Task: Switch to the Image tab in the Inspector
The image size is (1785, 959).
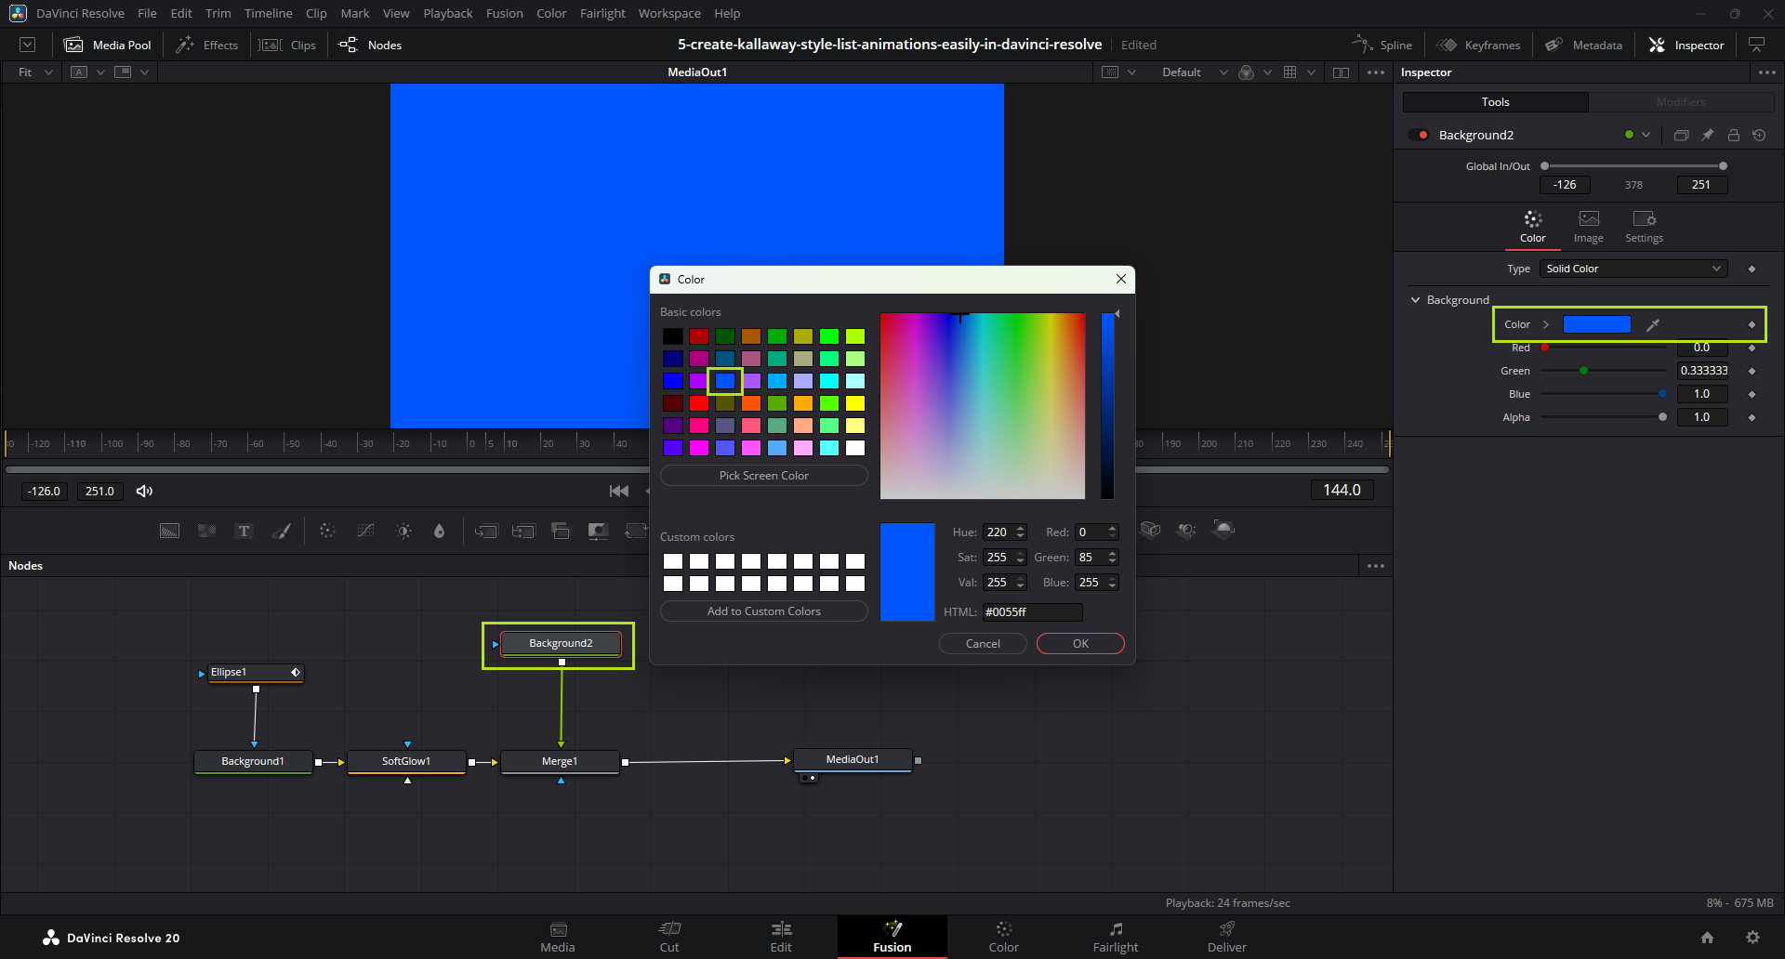Action: click(1588, 226)
